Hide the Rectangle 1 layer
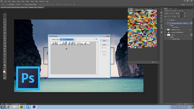 click(x=165, y=20)
